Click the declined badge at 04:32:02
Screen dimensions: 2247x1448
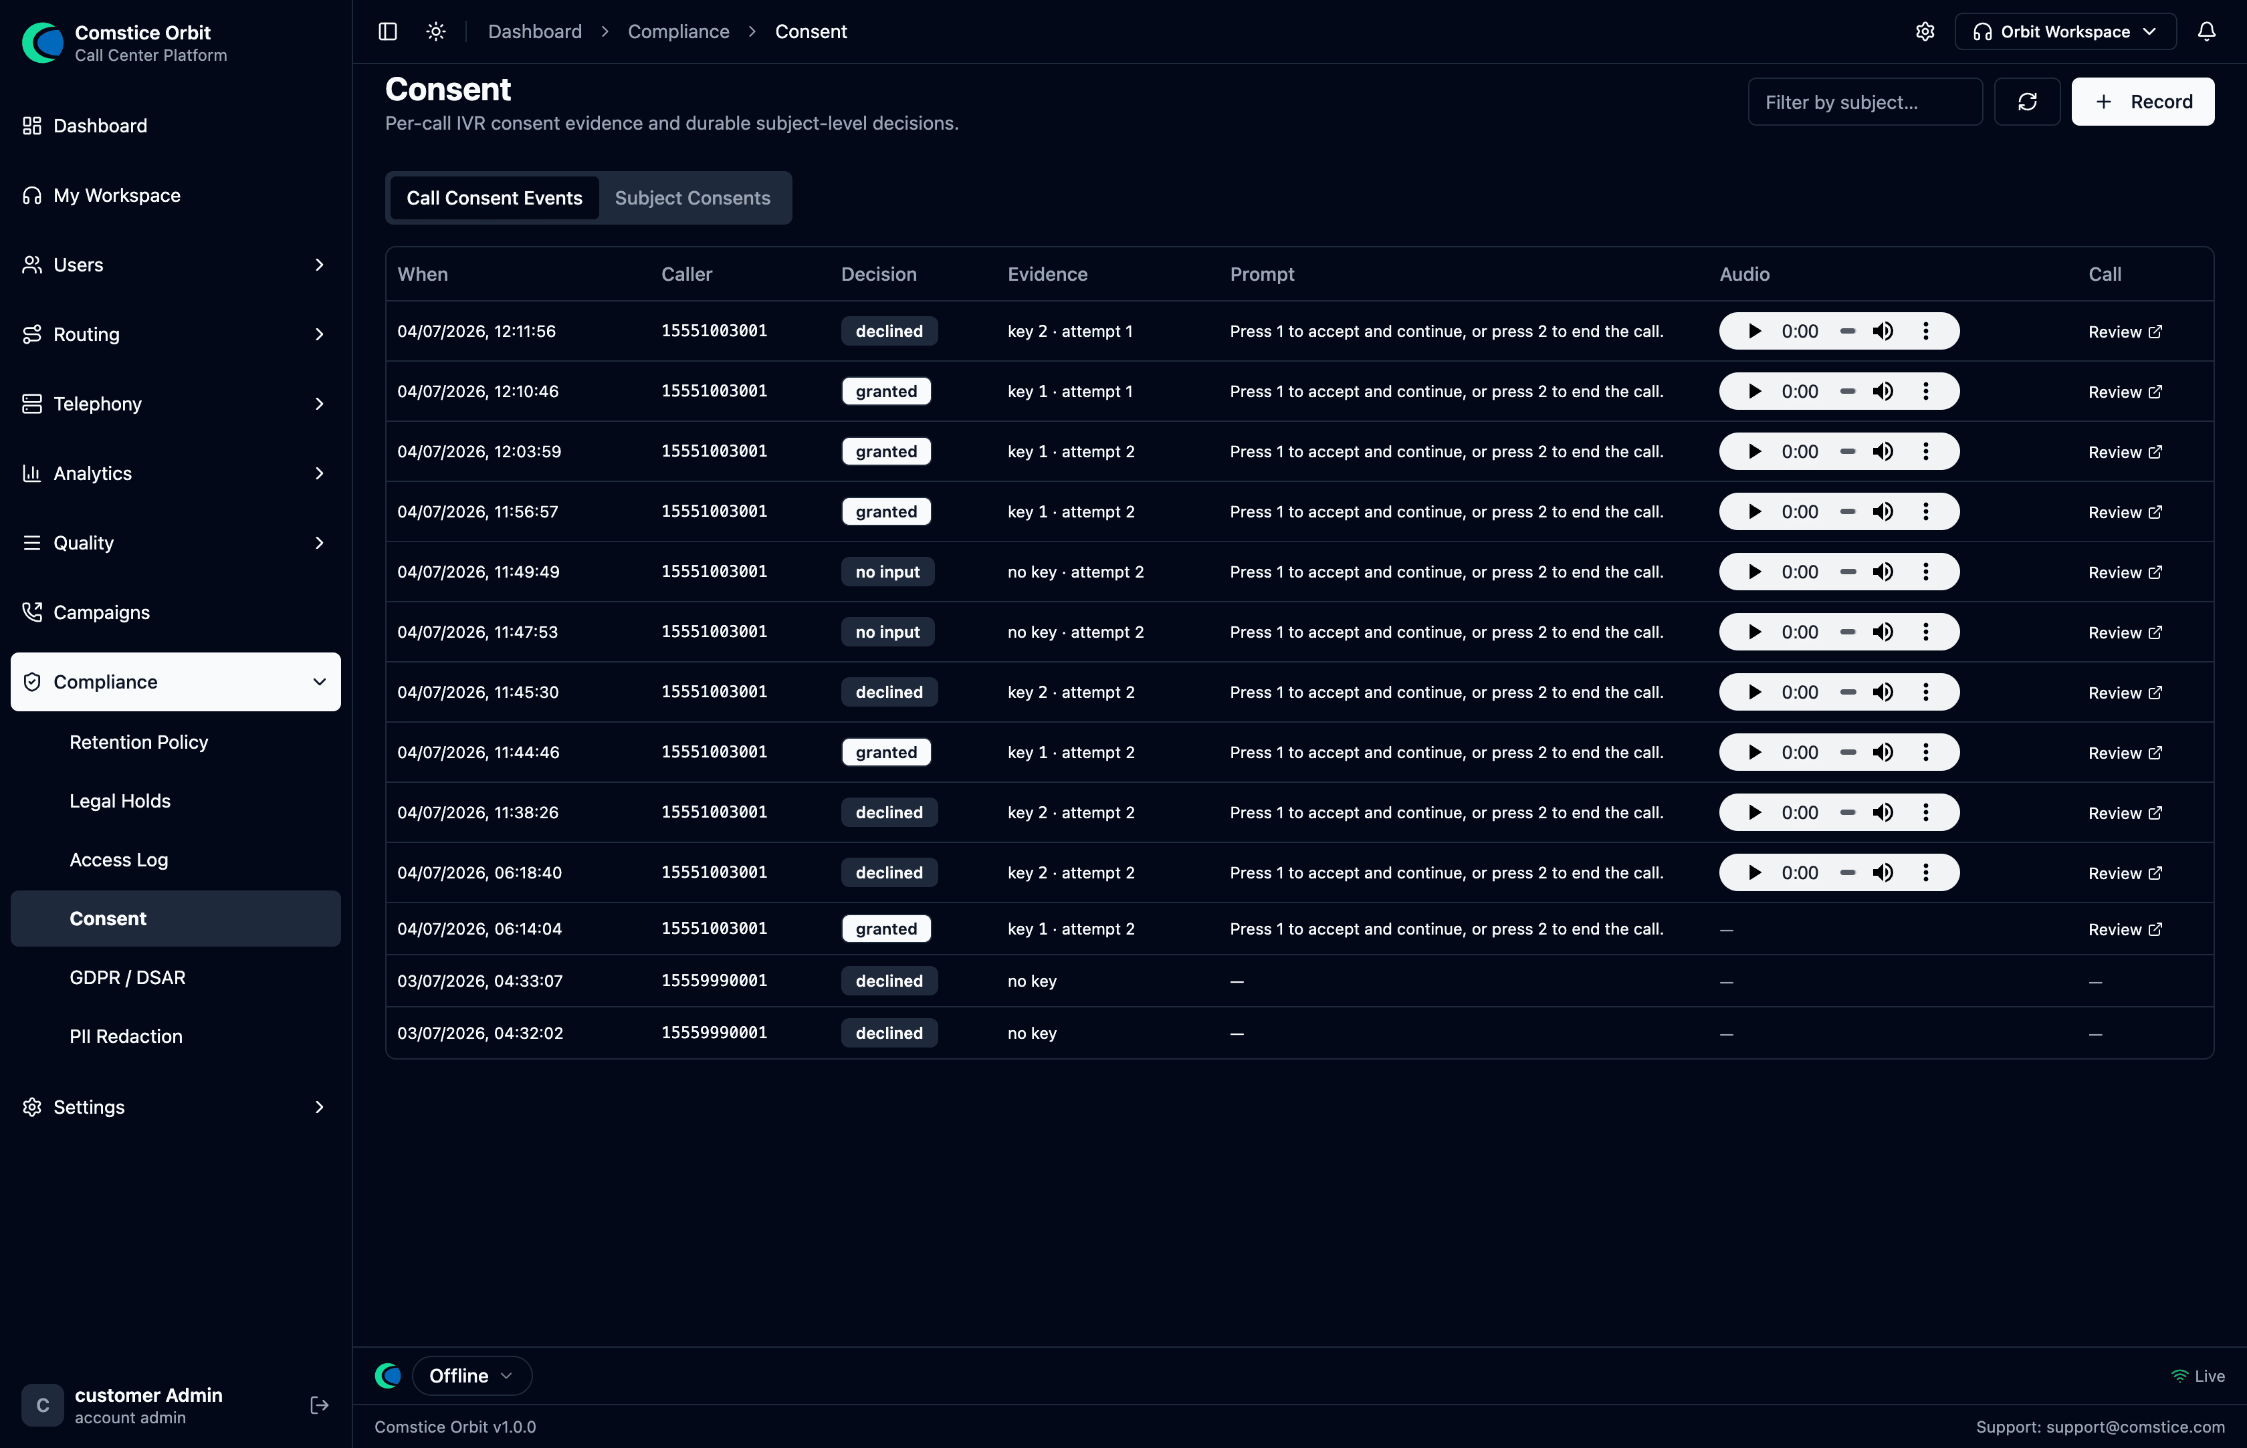(889, 1034)
